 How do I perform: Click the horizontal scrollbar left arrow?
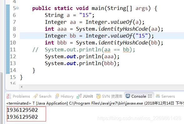tap(22, 87)
